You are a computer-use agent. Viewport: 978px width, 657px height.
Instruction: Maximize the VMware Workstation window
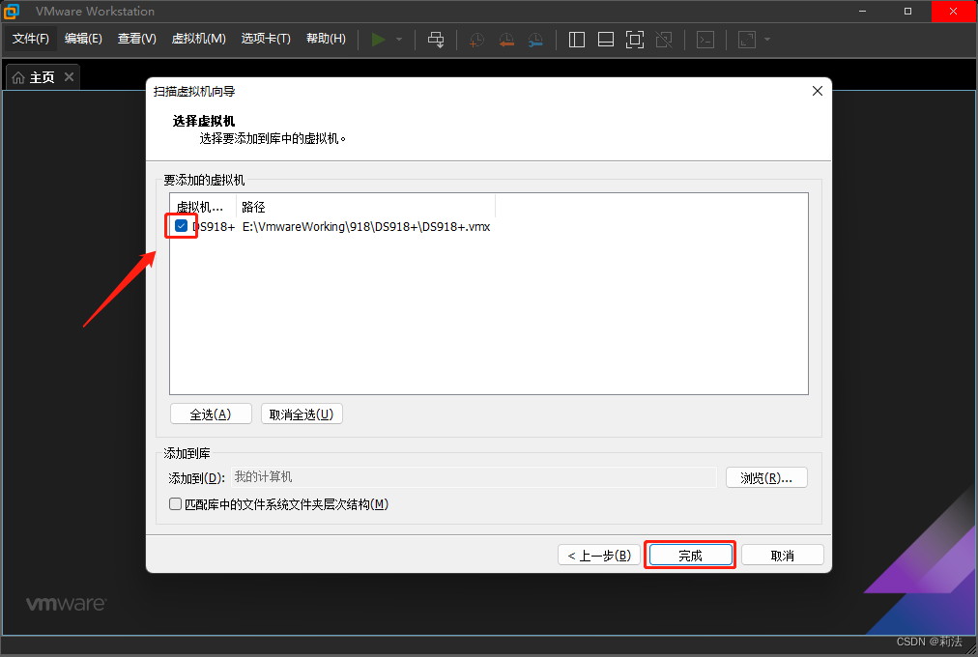pyautogui.click(x=908, y=12)
